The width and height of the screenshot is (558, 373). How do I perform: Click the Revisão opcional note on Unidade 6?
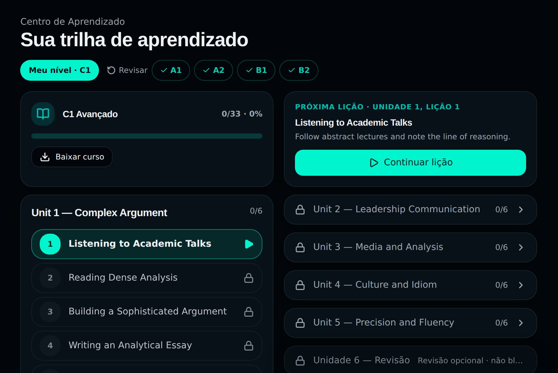(470, 361)
